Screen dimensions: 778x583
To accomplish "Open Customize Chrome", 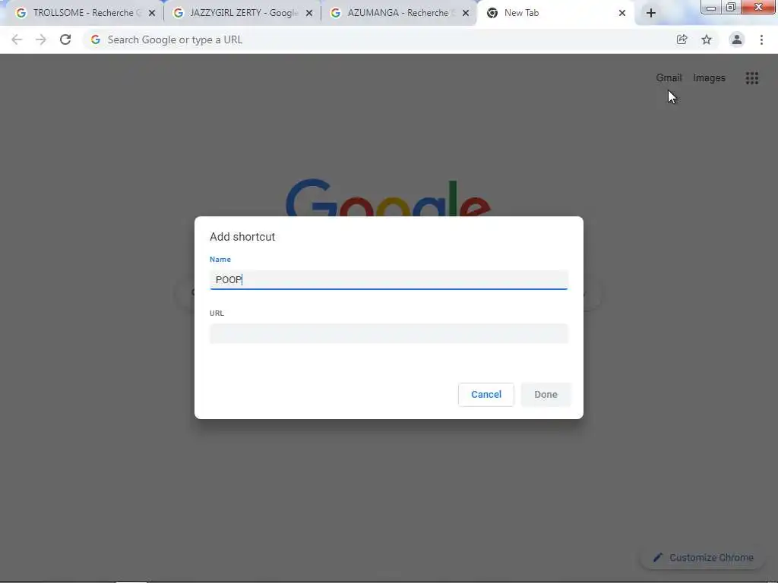I will click(x=704, y=558).
